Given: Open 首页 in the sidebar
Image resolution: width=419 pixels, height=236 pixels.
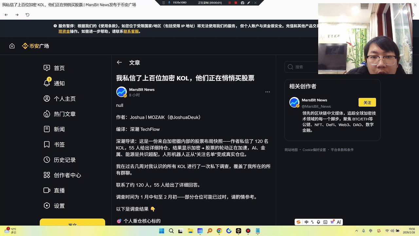Looking at the screenshot, I should point(54,68).
